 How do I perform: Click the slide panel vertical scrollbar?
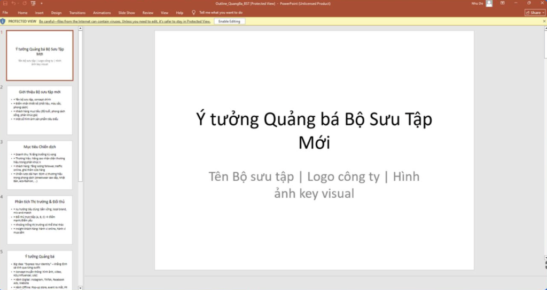[81, 107]
